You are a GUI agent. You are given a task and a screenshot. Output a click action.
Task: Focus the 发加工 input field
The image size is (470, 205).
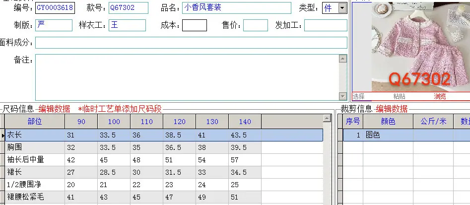(x=326, y=25)
